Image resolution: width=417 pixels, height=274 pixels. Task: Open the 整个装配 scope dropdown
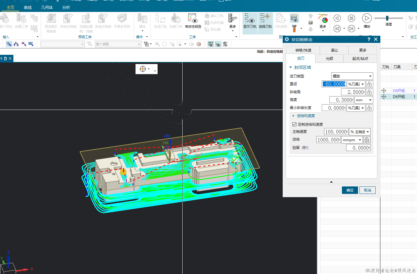tap(118, 44)
